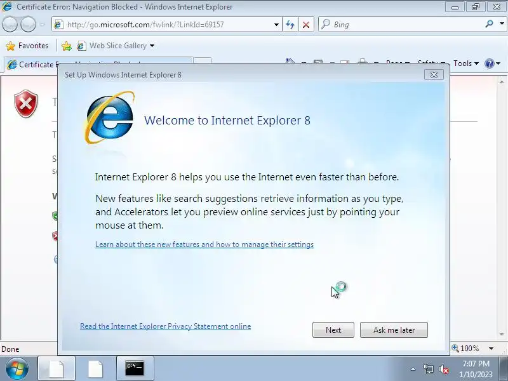Click the zoom level 100% button
508x381 pixels.
tap(465, 349)
